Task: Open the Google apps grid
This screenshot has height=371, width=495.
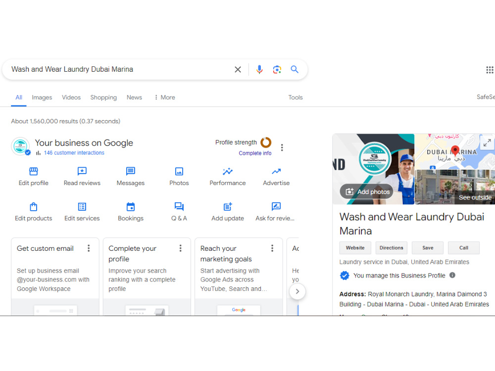Action: click(x=490, y=70)
